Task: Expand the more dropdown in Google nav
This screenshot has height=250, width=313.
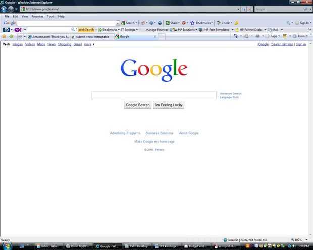Action: click(89, 44)
